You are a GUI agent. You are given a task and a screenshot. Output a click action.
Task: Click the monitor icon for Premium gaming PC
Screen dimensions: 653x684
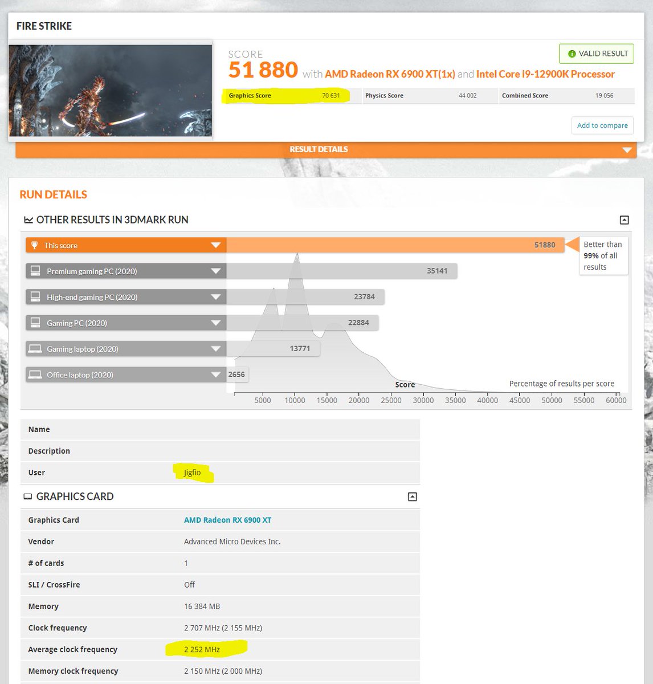pos(35,271)
